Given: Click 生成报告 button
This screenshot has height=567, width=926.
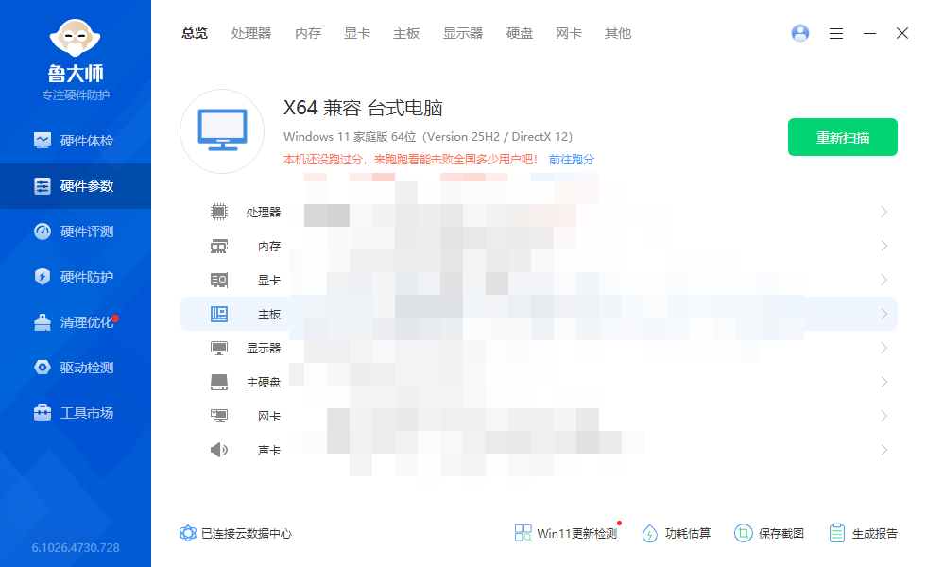Looking at the screenshot, I should point(863,533).
